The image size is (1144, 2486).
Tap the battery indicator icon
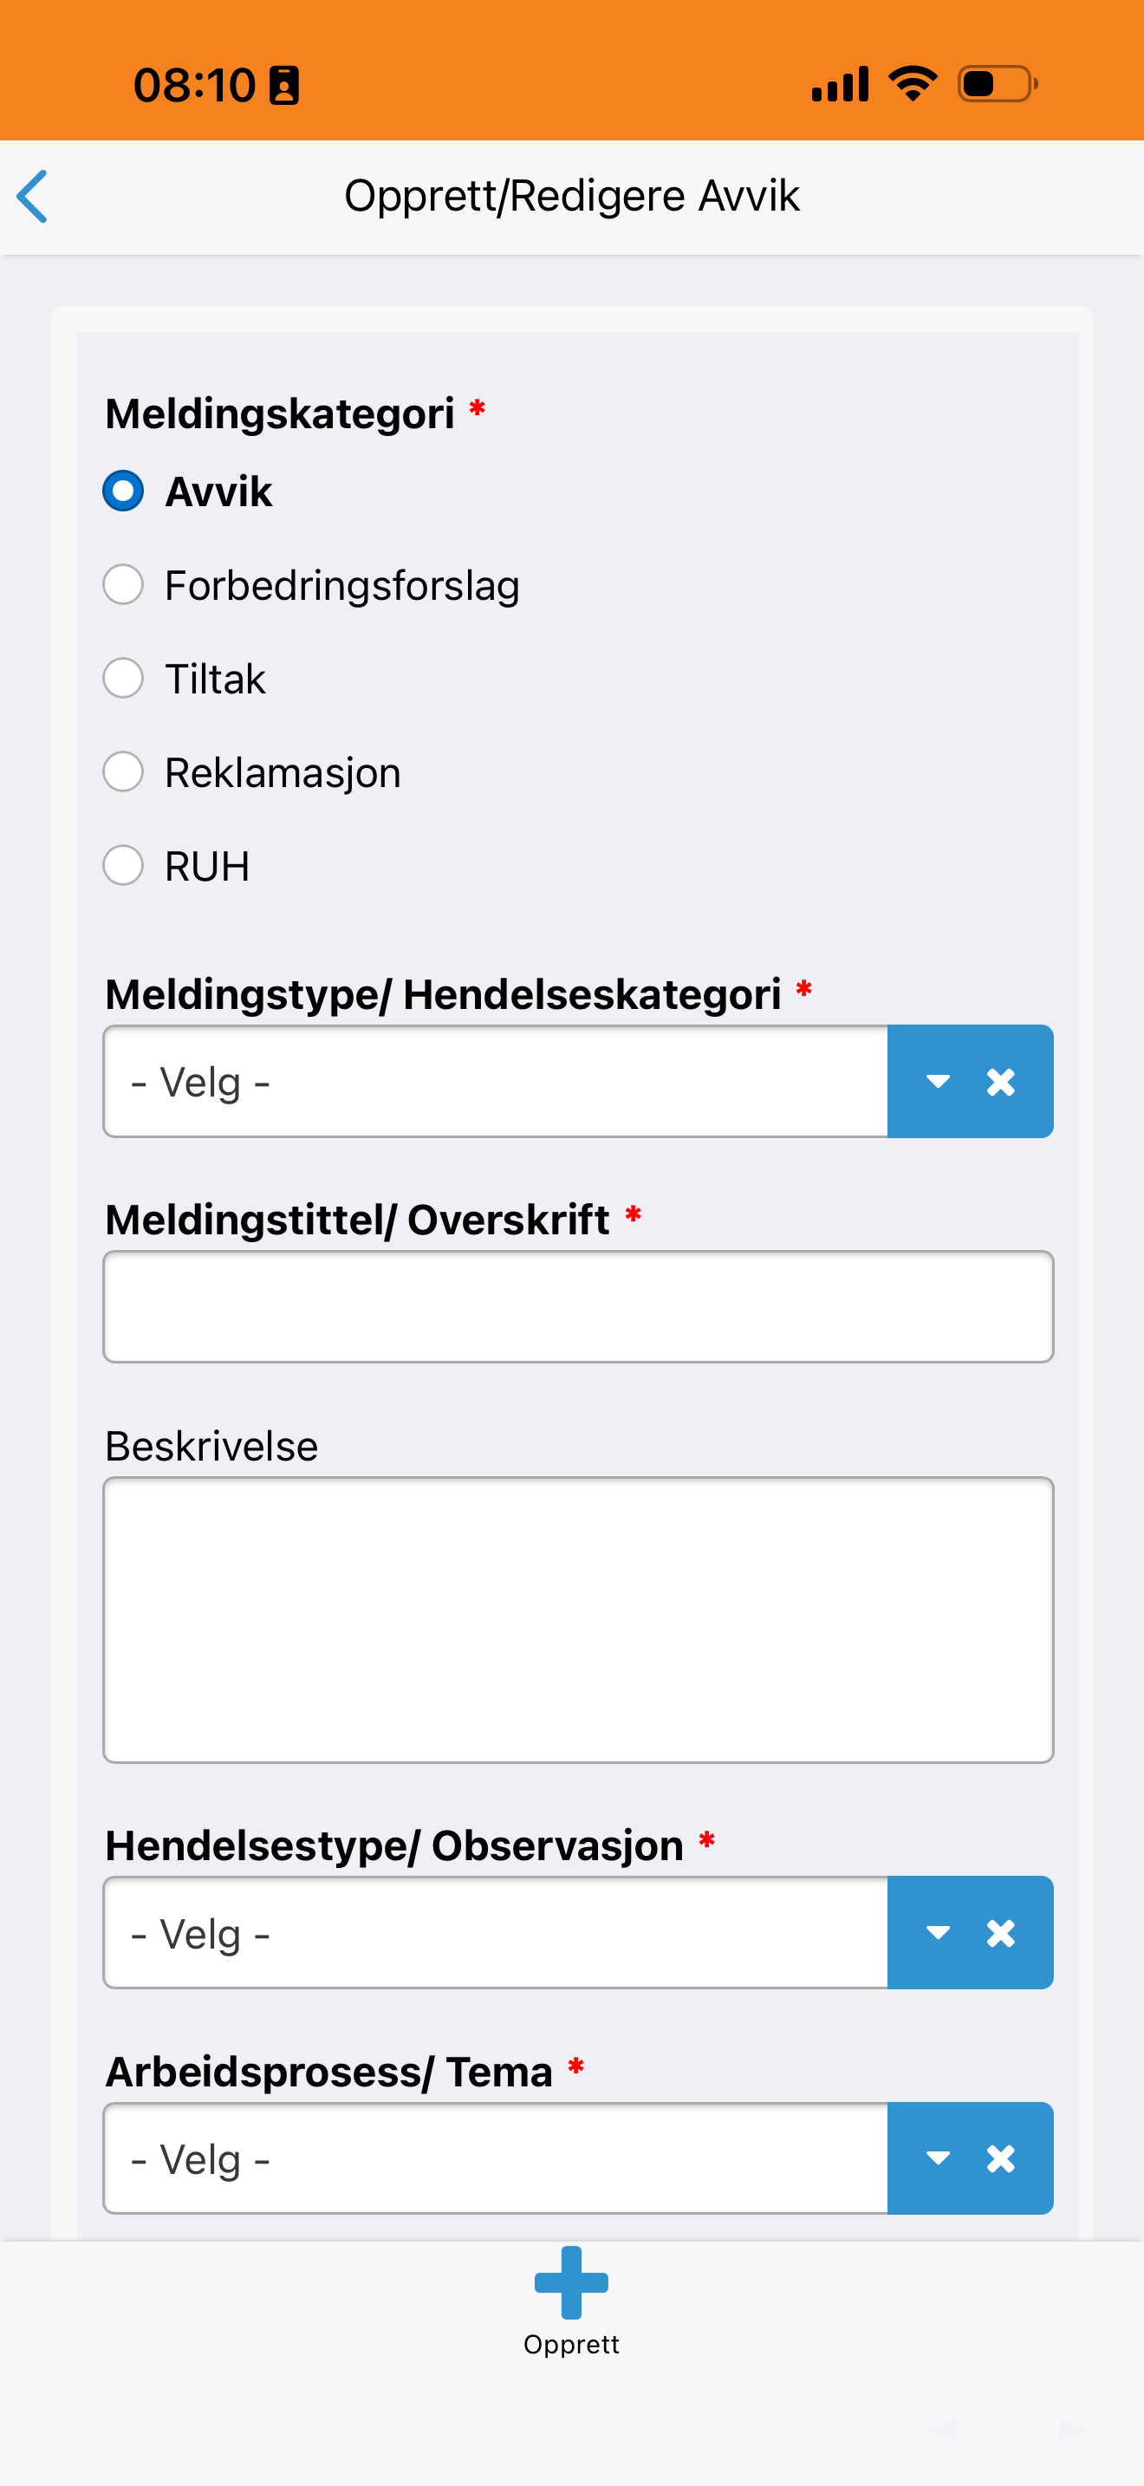coord(997,84)
